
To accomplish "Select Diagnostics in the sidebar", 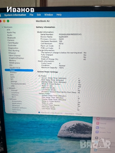I will pos(13,48).
